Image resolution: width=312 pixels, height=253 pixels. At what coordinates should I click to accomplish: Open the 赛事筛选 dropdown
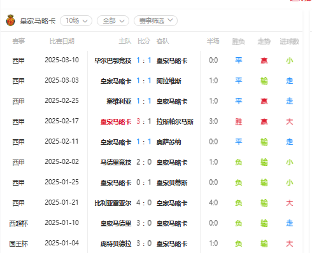coord(155,20)
